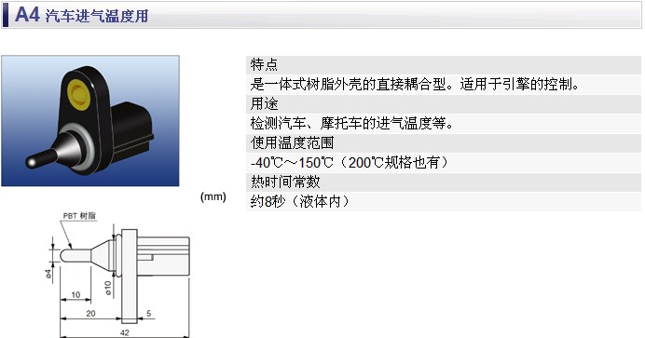The image size is (645, 338).
Task: Click the ø10 diameter dimension on drawing
Action: point(108,288)
